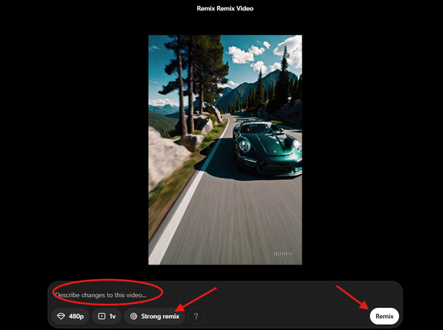Click the diamond icon beside 480p
Image resolution: width=443 pixels, height=330 pixels.
point(61,316)
